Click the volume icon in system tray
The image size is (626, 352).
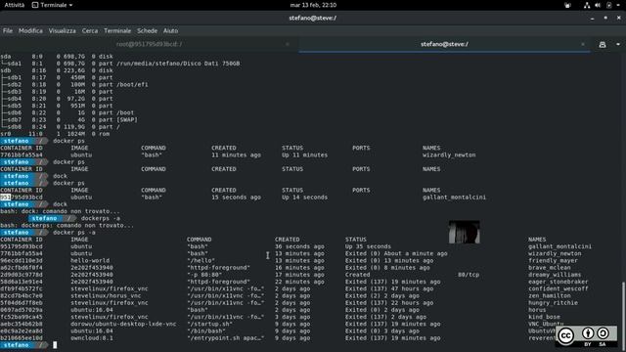click(x=598, y=5)
